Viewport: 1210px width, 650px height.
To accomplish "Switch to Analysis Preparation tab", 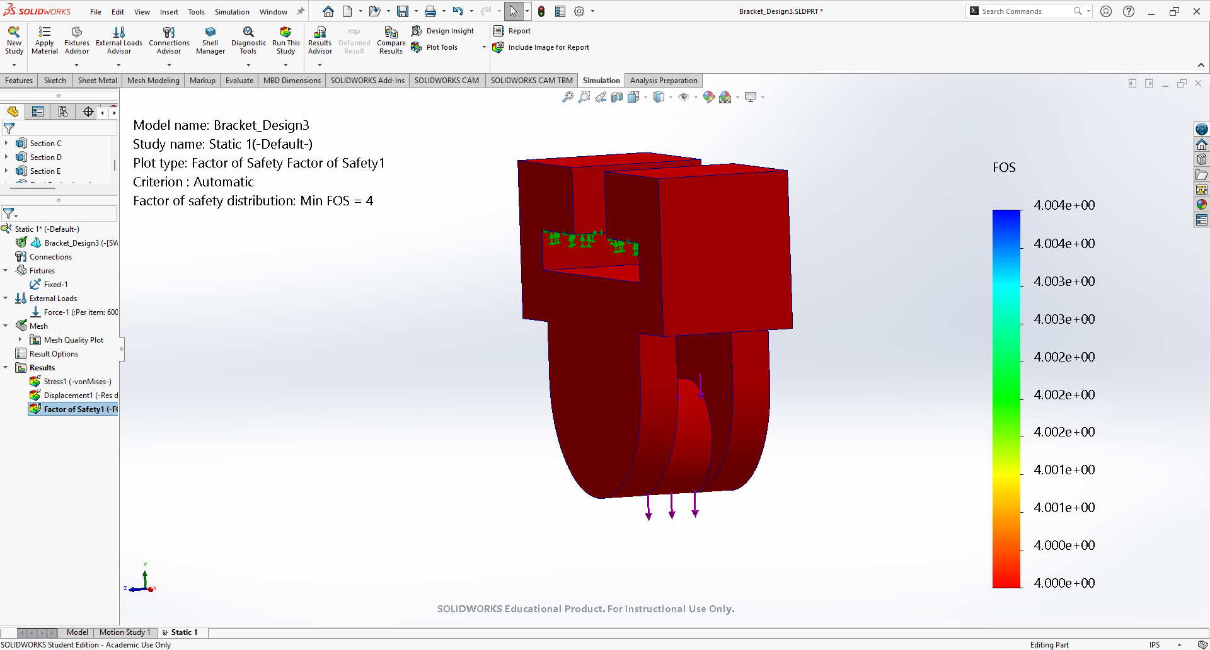I will pos(664,81).
